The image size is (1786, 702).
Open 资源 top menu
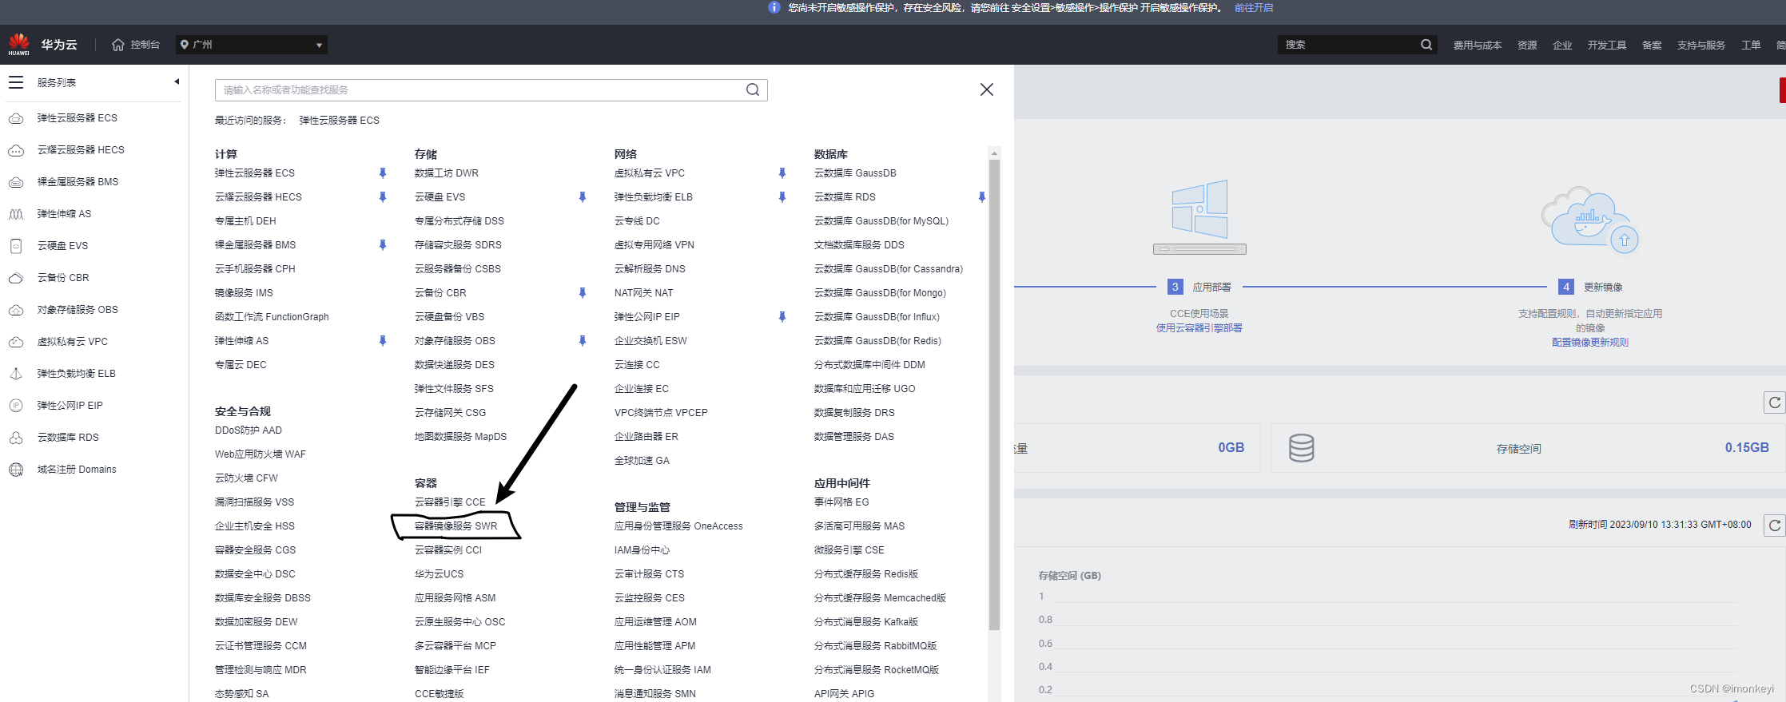point(1527,46)
